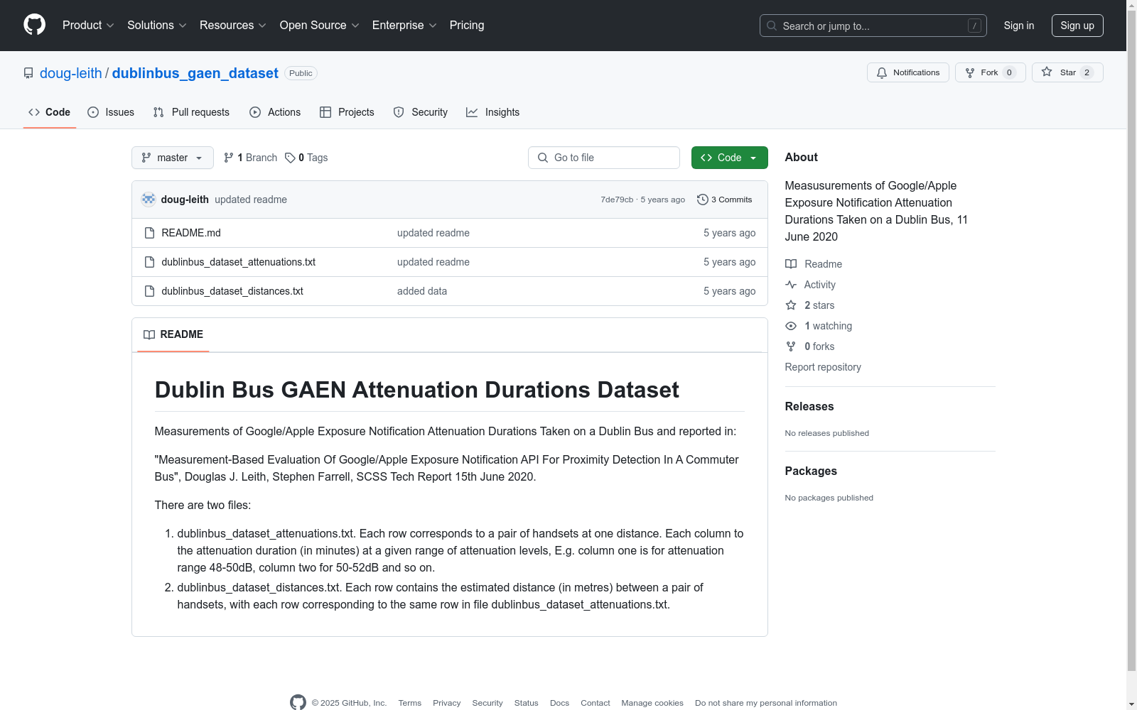Click the Pricing link in header

[467, 26]
